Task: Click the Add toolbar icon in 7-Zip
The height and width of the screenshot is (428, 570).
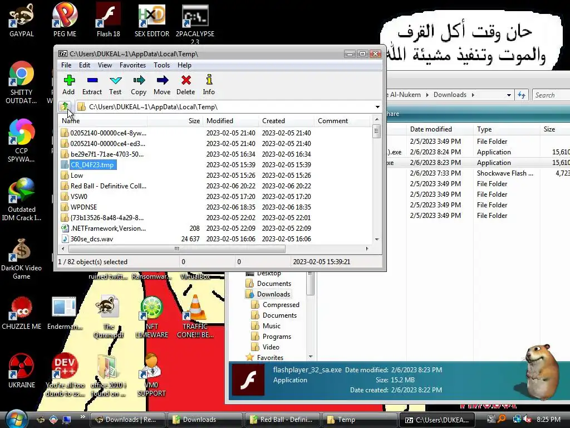Action: [68, 85]
